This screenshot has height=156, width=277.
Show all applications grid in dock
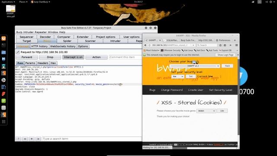coord(3,122)
